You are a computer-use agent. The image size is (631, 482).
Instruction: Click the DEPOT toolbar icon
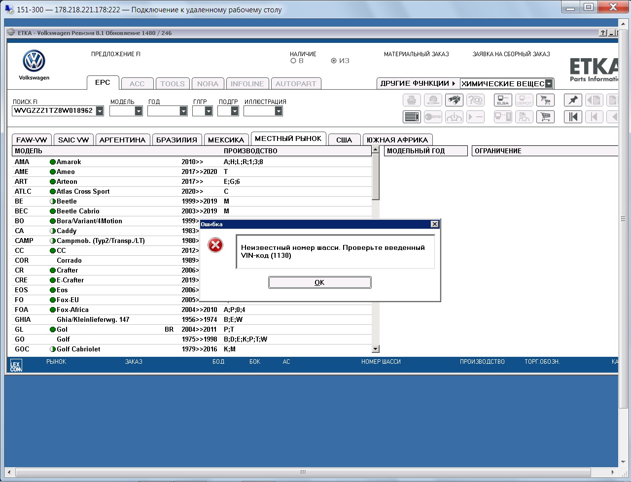[x=524, y=100]
